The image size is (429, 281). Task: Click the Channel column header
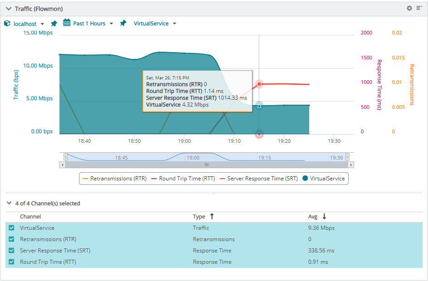(30, 217)
